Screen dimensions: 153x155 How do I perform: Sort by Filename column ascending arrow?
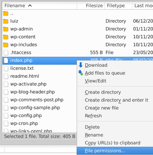coord(30,5)
